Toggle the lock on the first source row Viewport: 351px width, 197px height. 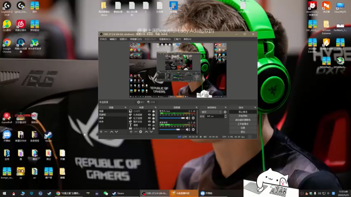point(154,111)
